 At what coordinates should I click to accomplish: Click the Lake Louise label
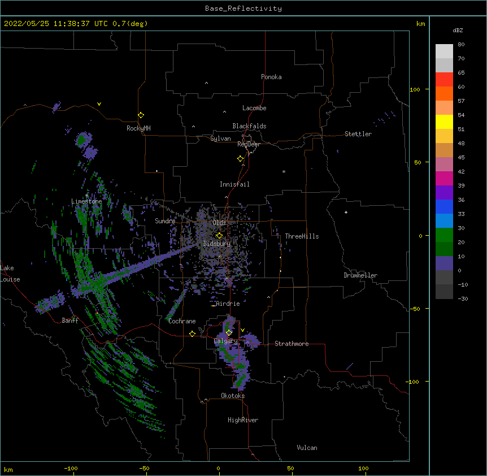tap(10, 274)
